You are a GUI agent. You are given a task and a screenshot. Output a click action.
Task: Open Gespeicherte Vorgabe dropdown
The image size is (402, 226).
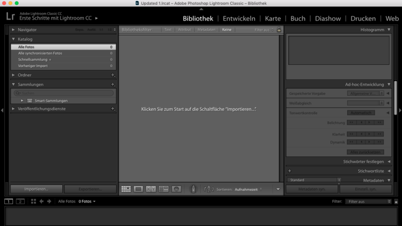pos(365,94)
